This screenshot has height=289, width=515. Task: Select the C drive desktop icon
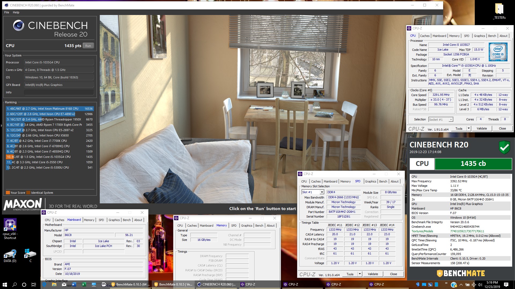click(x=30, y=256)
